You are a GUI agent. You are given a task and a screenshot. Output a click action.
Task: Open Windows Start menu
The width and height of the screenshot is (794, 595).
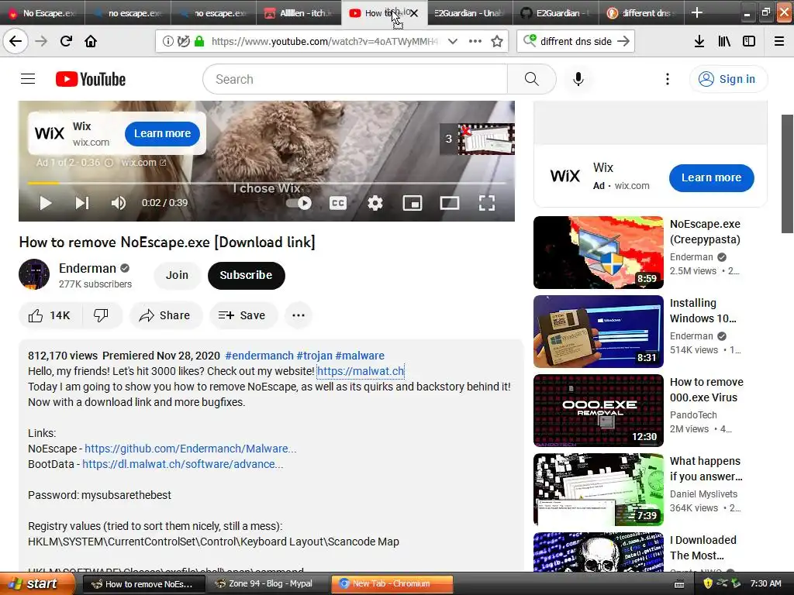coord(36,584)
